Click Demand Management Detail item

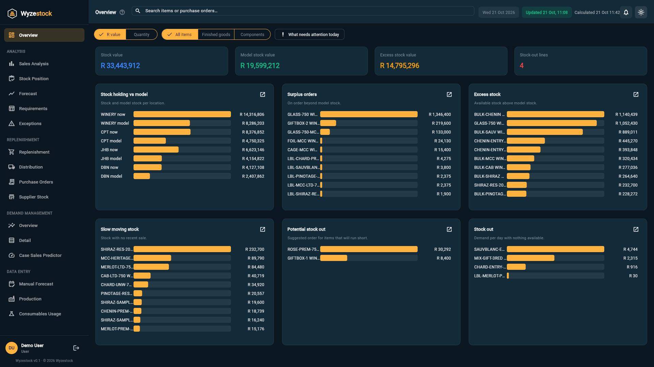(44, 240)
